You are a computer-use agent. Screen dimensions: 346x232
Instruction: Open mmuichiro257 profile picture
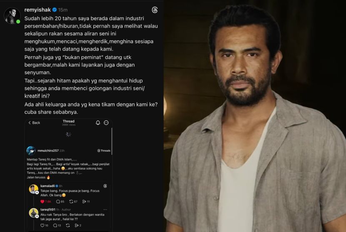coord(31,151)
